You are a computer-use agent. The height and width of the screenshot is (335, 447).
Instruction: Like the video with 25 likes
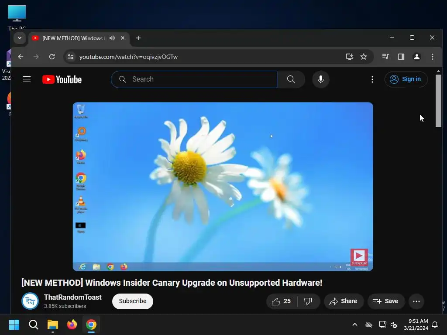tap(282, 301)
